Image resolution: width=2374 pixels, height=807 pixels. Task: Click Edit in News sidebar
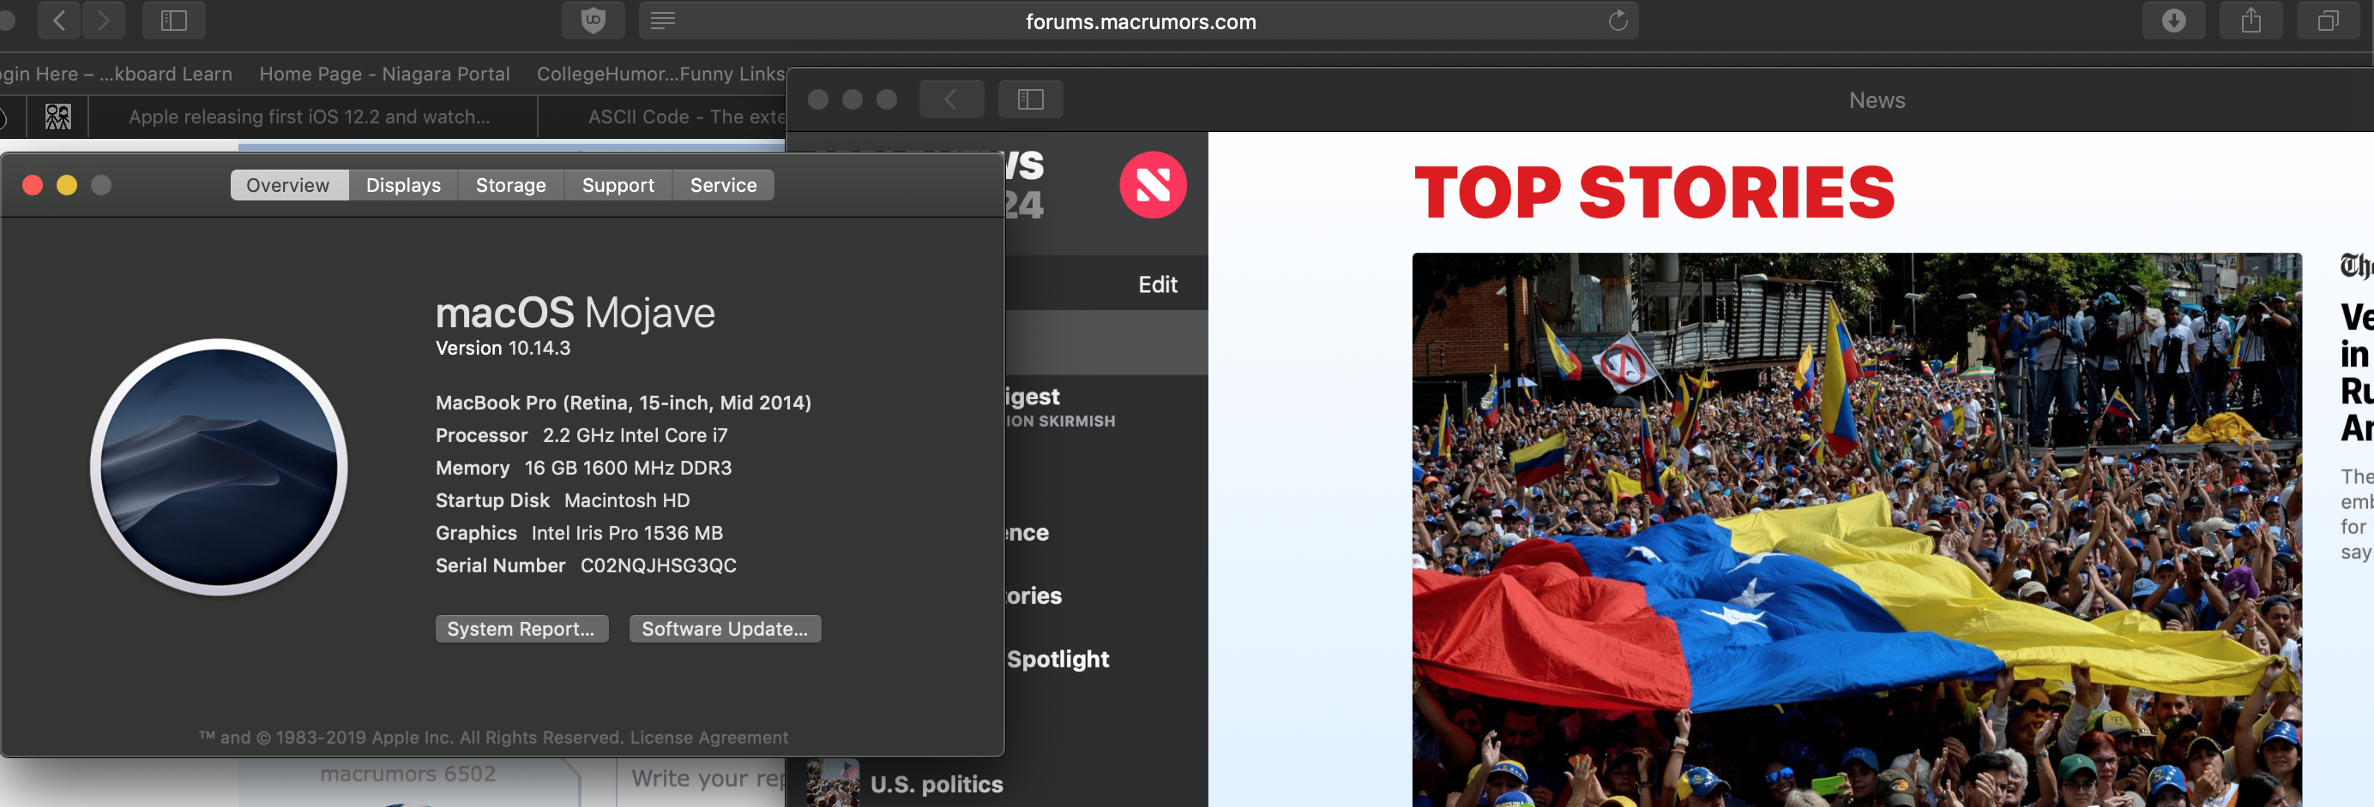point(1158,284)
